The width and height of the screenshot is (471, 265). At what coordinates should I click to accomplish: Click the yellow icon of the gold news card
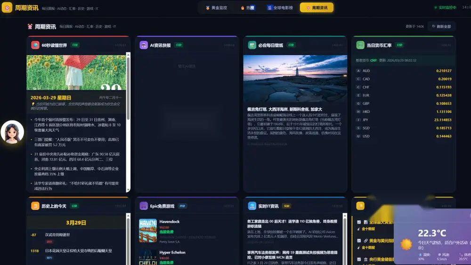360,206
